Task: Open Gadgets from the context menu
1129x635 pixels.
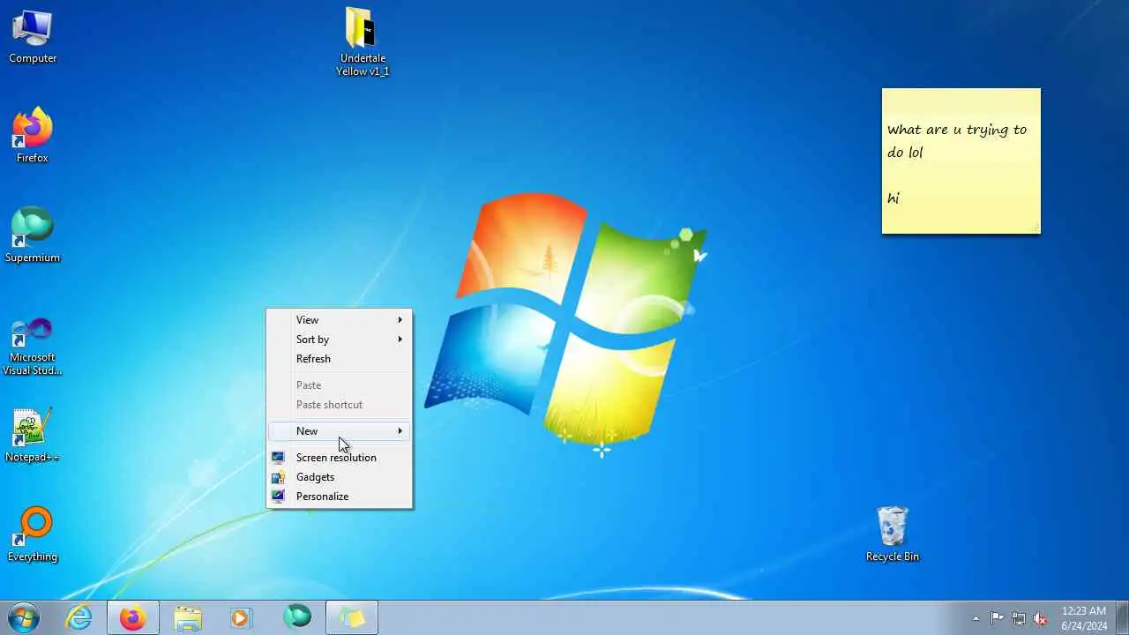Action: [340, 477]
